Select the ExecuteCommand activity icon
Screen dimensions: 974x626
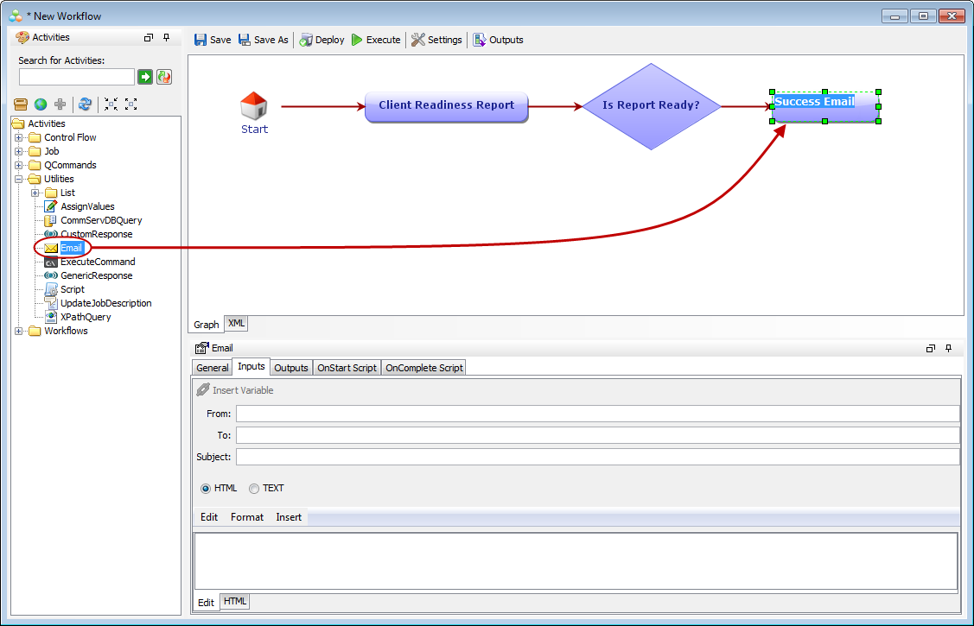(51, 262)
